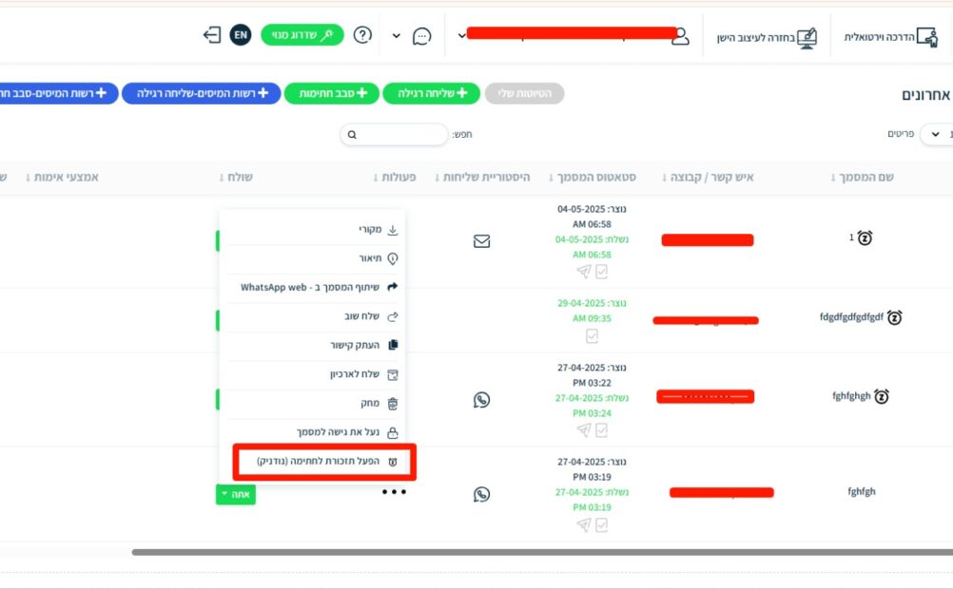953x589 pixels.
Task: Click the envelope icon in sending history
Action: pyautogui.click(x=481, y=241)
